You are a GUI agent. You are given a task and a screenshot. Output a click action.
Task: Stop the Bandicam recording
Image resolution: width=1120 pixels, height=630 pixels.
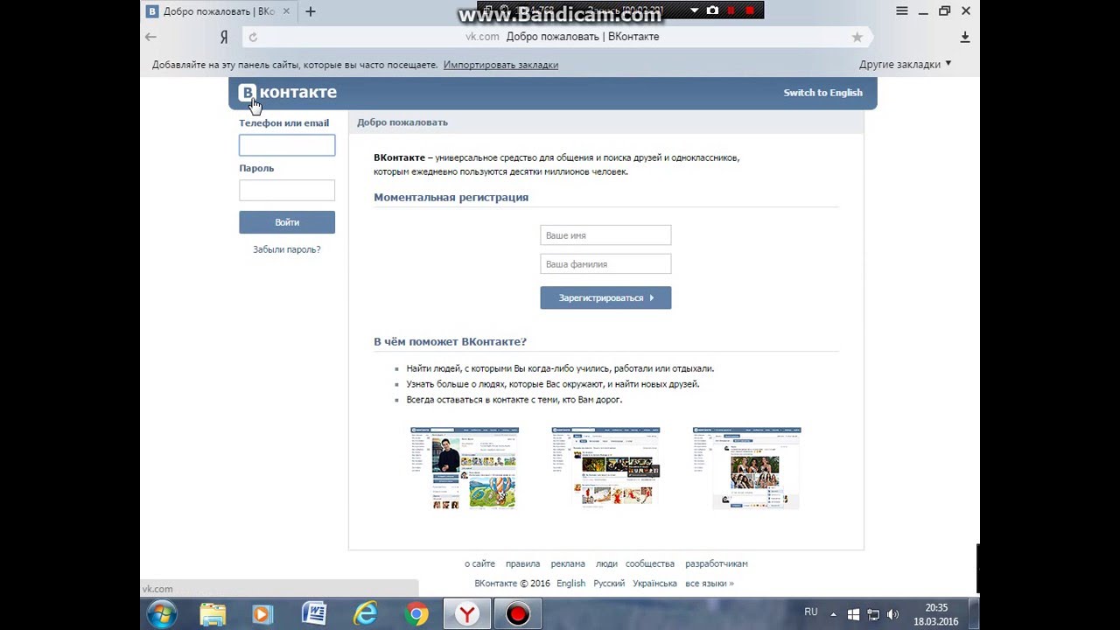[x=750, y=10]
